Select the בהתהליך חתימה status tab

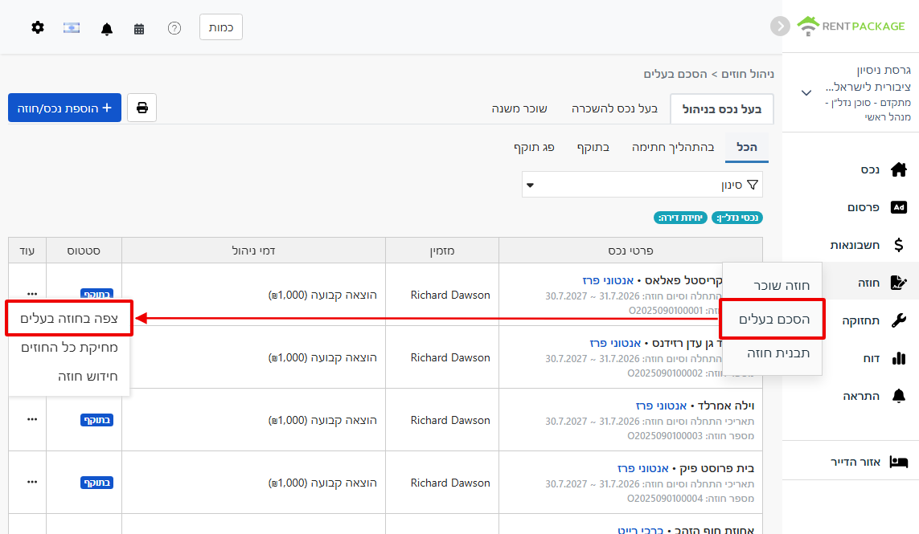[673, 147]
